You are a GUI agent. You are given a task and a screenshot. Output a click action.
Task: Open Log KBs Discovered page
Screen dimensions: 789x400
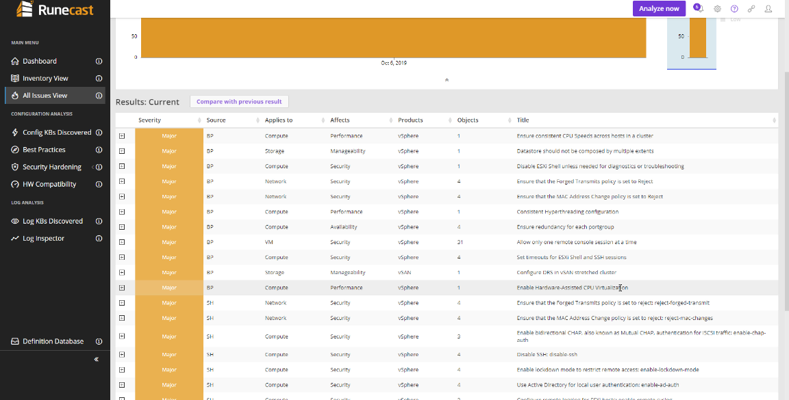click(52, 221)
